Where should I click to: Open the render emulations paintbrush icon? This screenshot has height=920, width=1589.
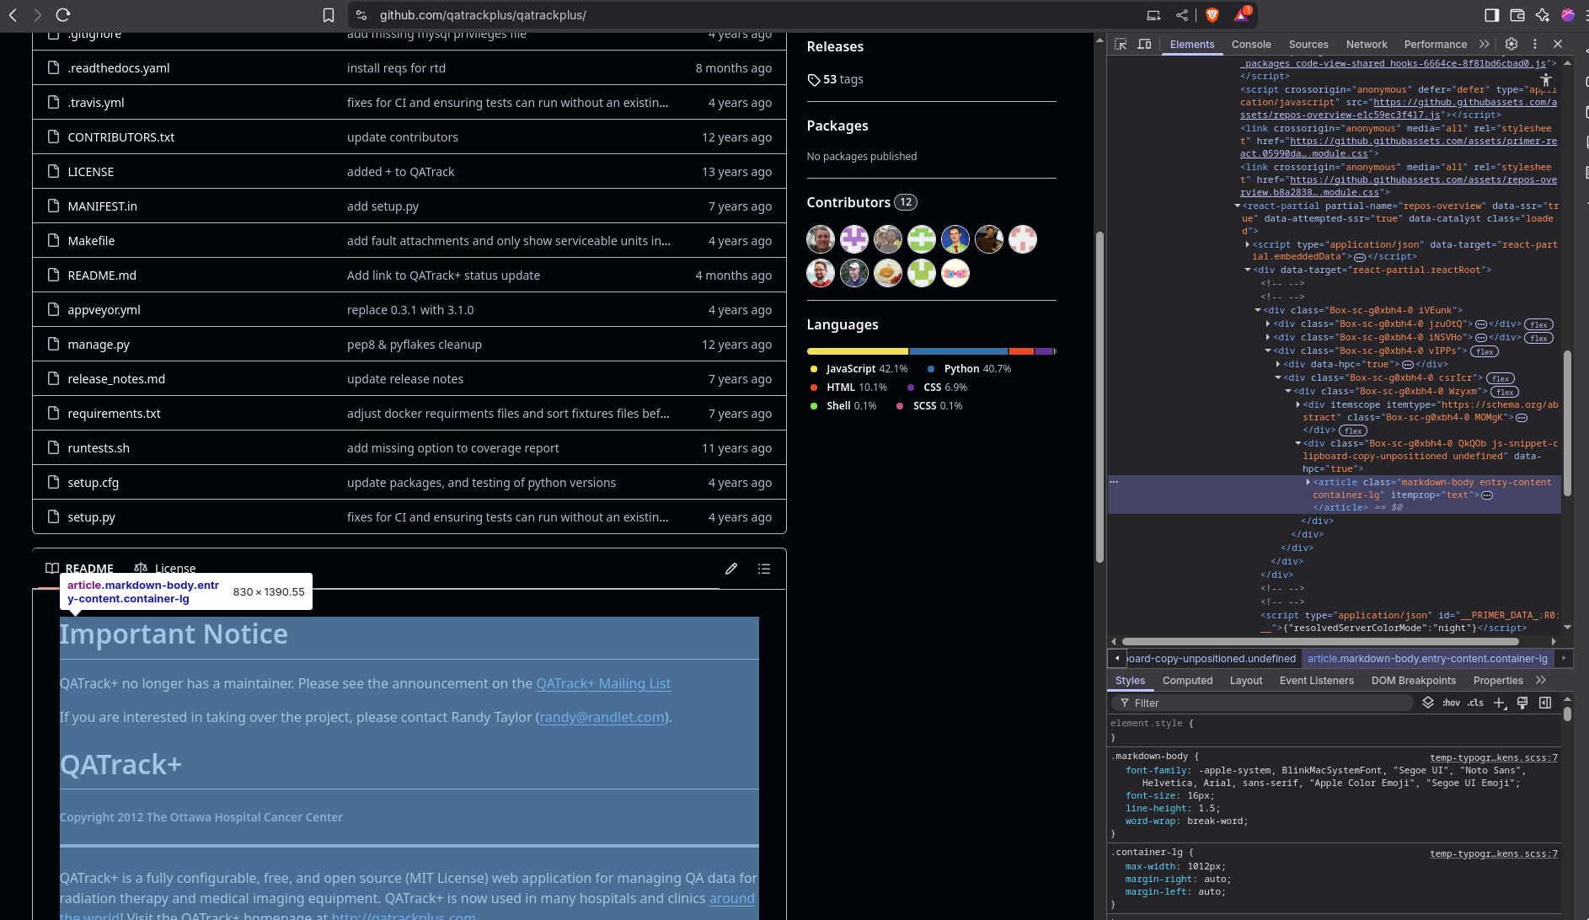click(x=1522, y=703)
